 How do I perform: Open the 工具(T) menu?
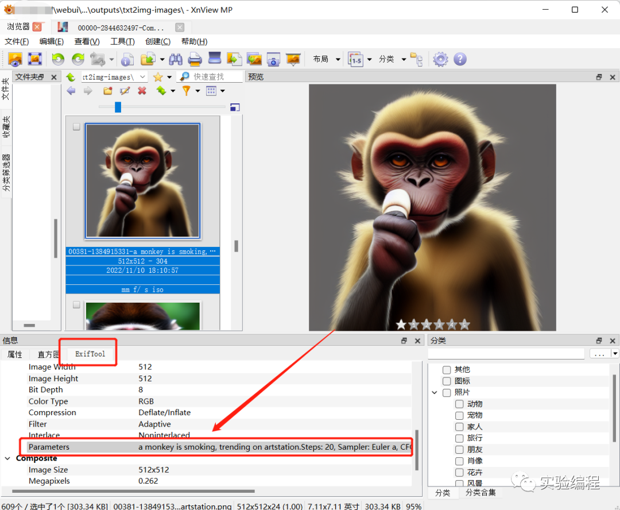pyautogui.click(x=122, y=41)
